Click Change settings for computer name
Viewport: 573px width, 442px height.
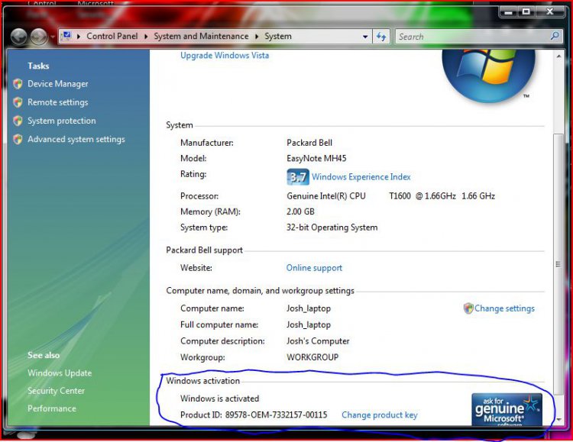click(x=504, y=308)
